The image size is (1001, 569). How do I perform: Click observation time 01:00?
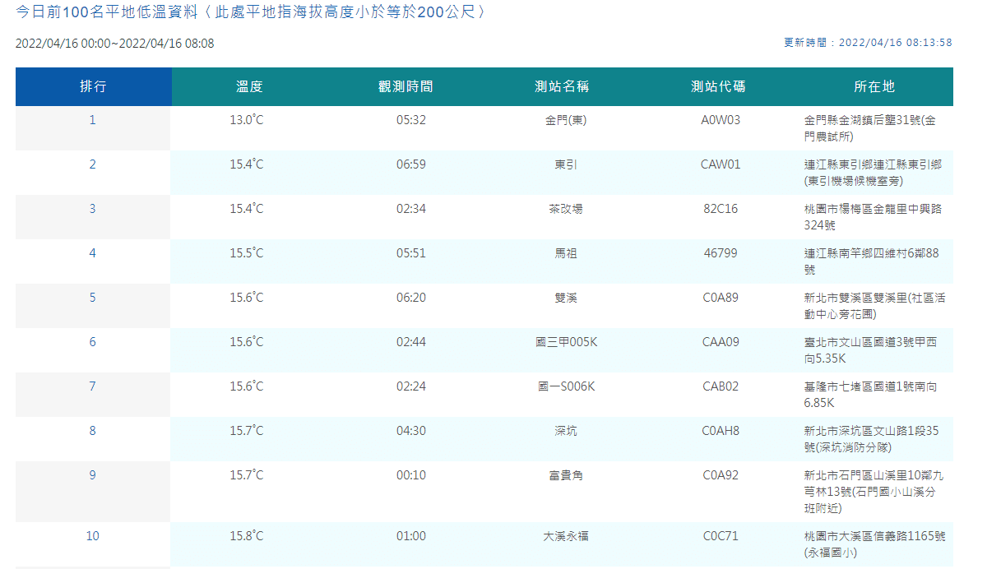411,535
